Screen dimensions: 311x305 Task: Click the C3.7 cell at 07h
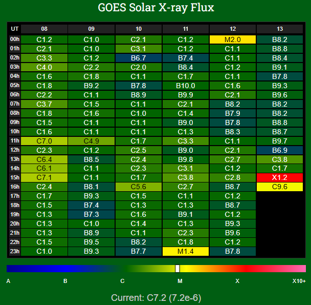tap(44, 104)
